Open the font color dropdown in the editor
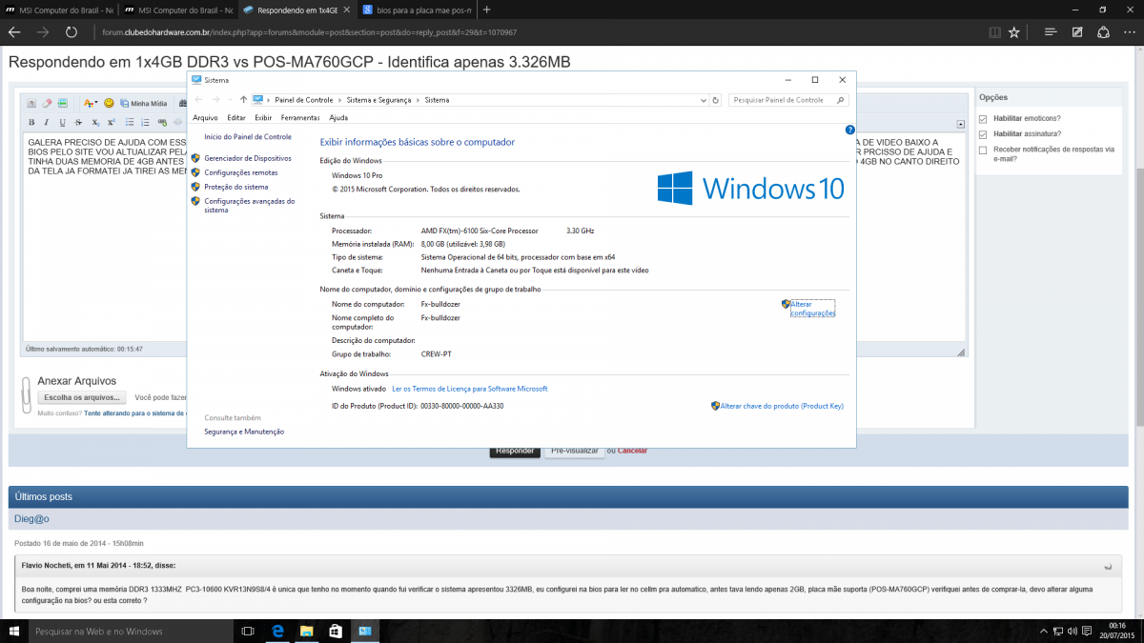Screen dimensions: 1144x643 pos(90,103)
